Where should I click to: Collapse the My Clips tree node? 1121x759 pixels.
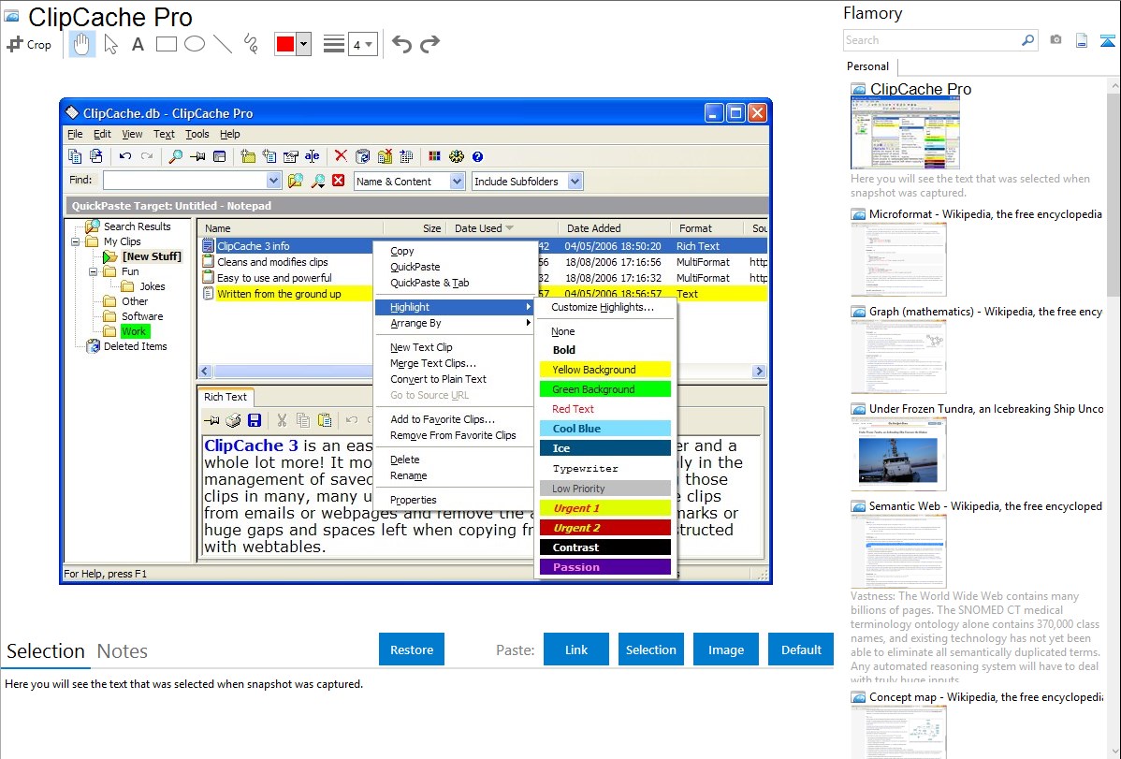point(76,241)
